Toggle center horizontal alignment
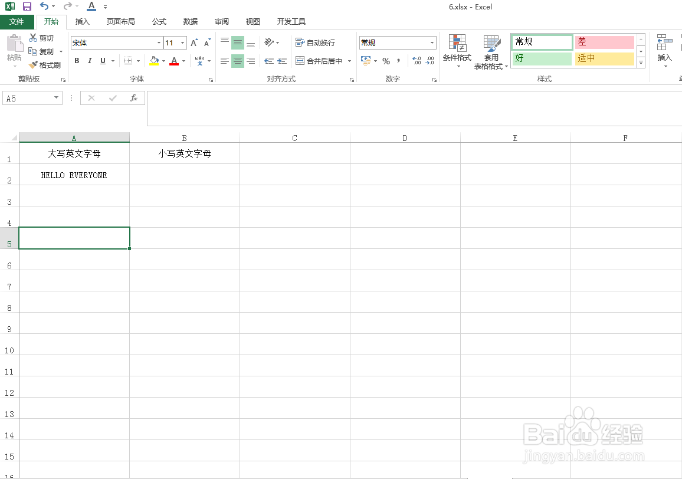The image size is (682, 479). pos(238,61)
